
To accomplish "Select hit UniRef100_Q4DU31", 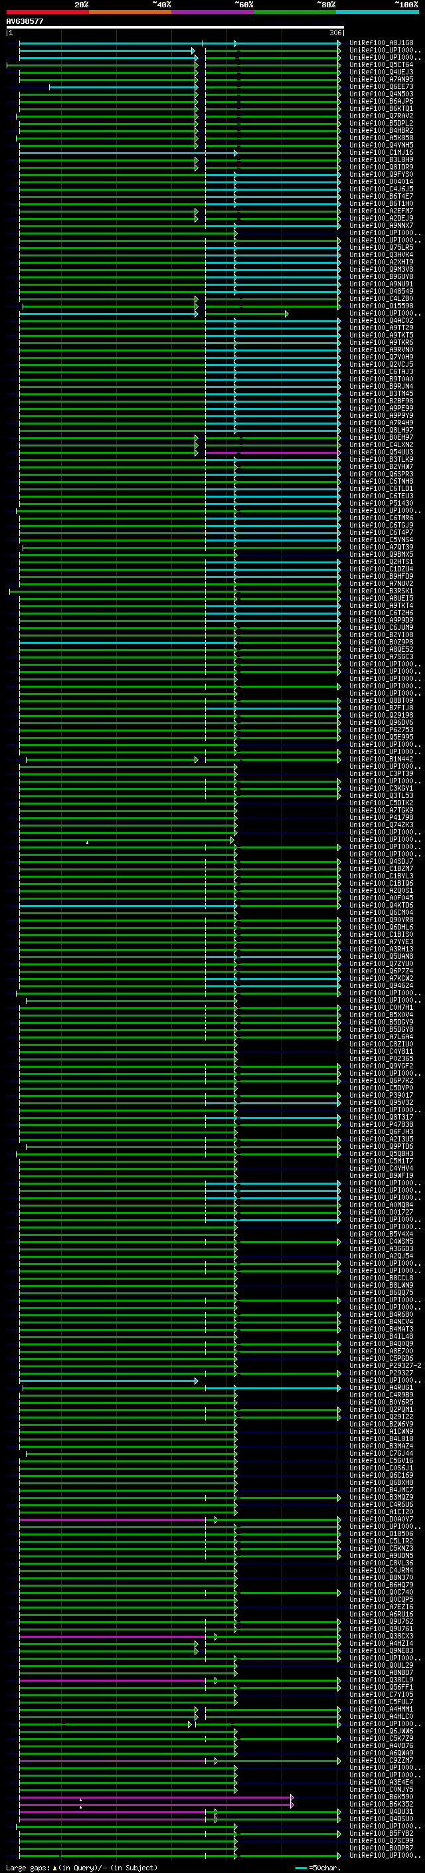I will click(x=381, y=1811).
